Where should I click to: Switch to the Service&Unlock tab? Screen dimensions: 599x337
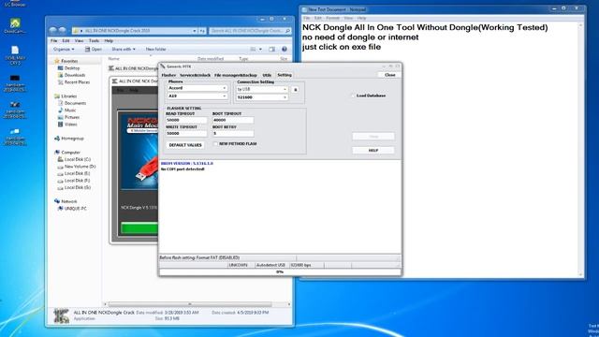[x=195, y=75]
